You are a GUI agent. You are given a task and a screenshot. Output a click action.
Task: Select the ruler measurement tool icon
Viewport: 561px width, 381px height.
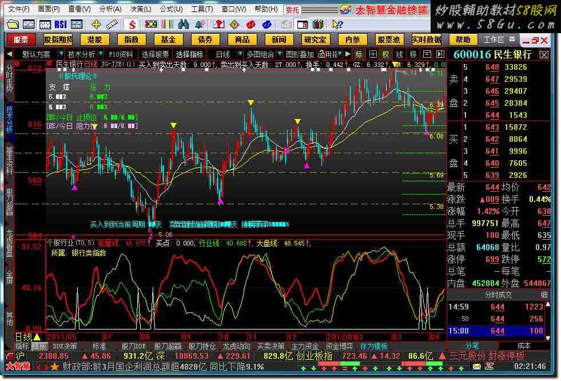112,25
